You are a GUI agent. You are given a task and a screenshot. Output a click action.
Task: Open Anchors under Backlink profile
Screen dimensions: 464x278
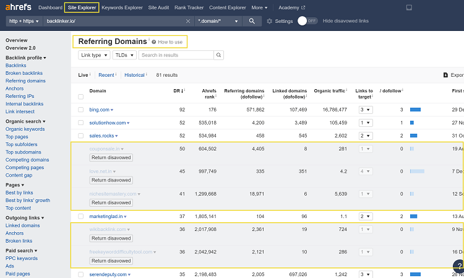click(x=14, y=89)
